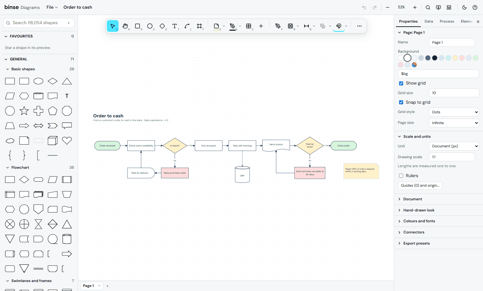Select the pointer selection tool

pos(113,26)
